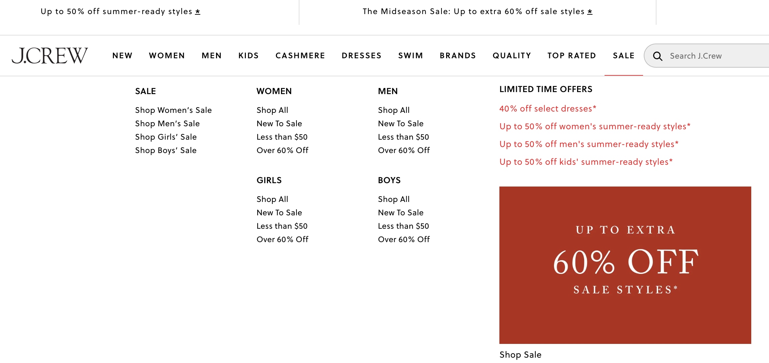This screenshot has width=769, height=363.
Task: Open details asterisk for Midseason Sale banner
Action: click(x=590, y=12)
